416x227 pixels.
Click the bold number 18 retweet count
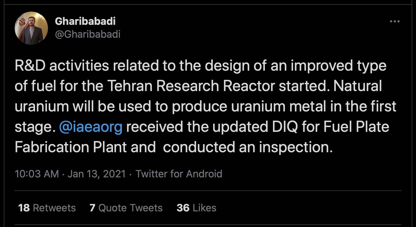click(24, 208)
